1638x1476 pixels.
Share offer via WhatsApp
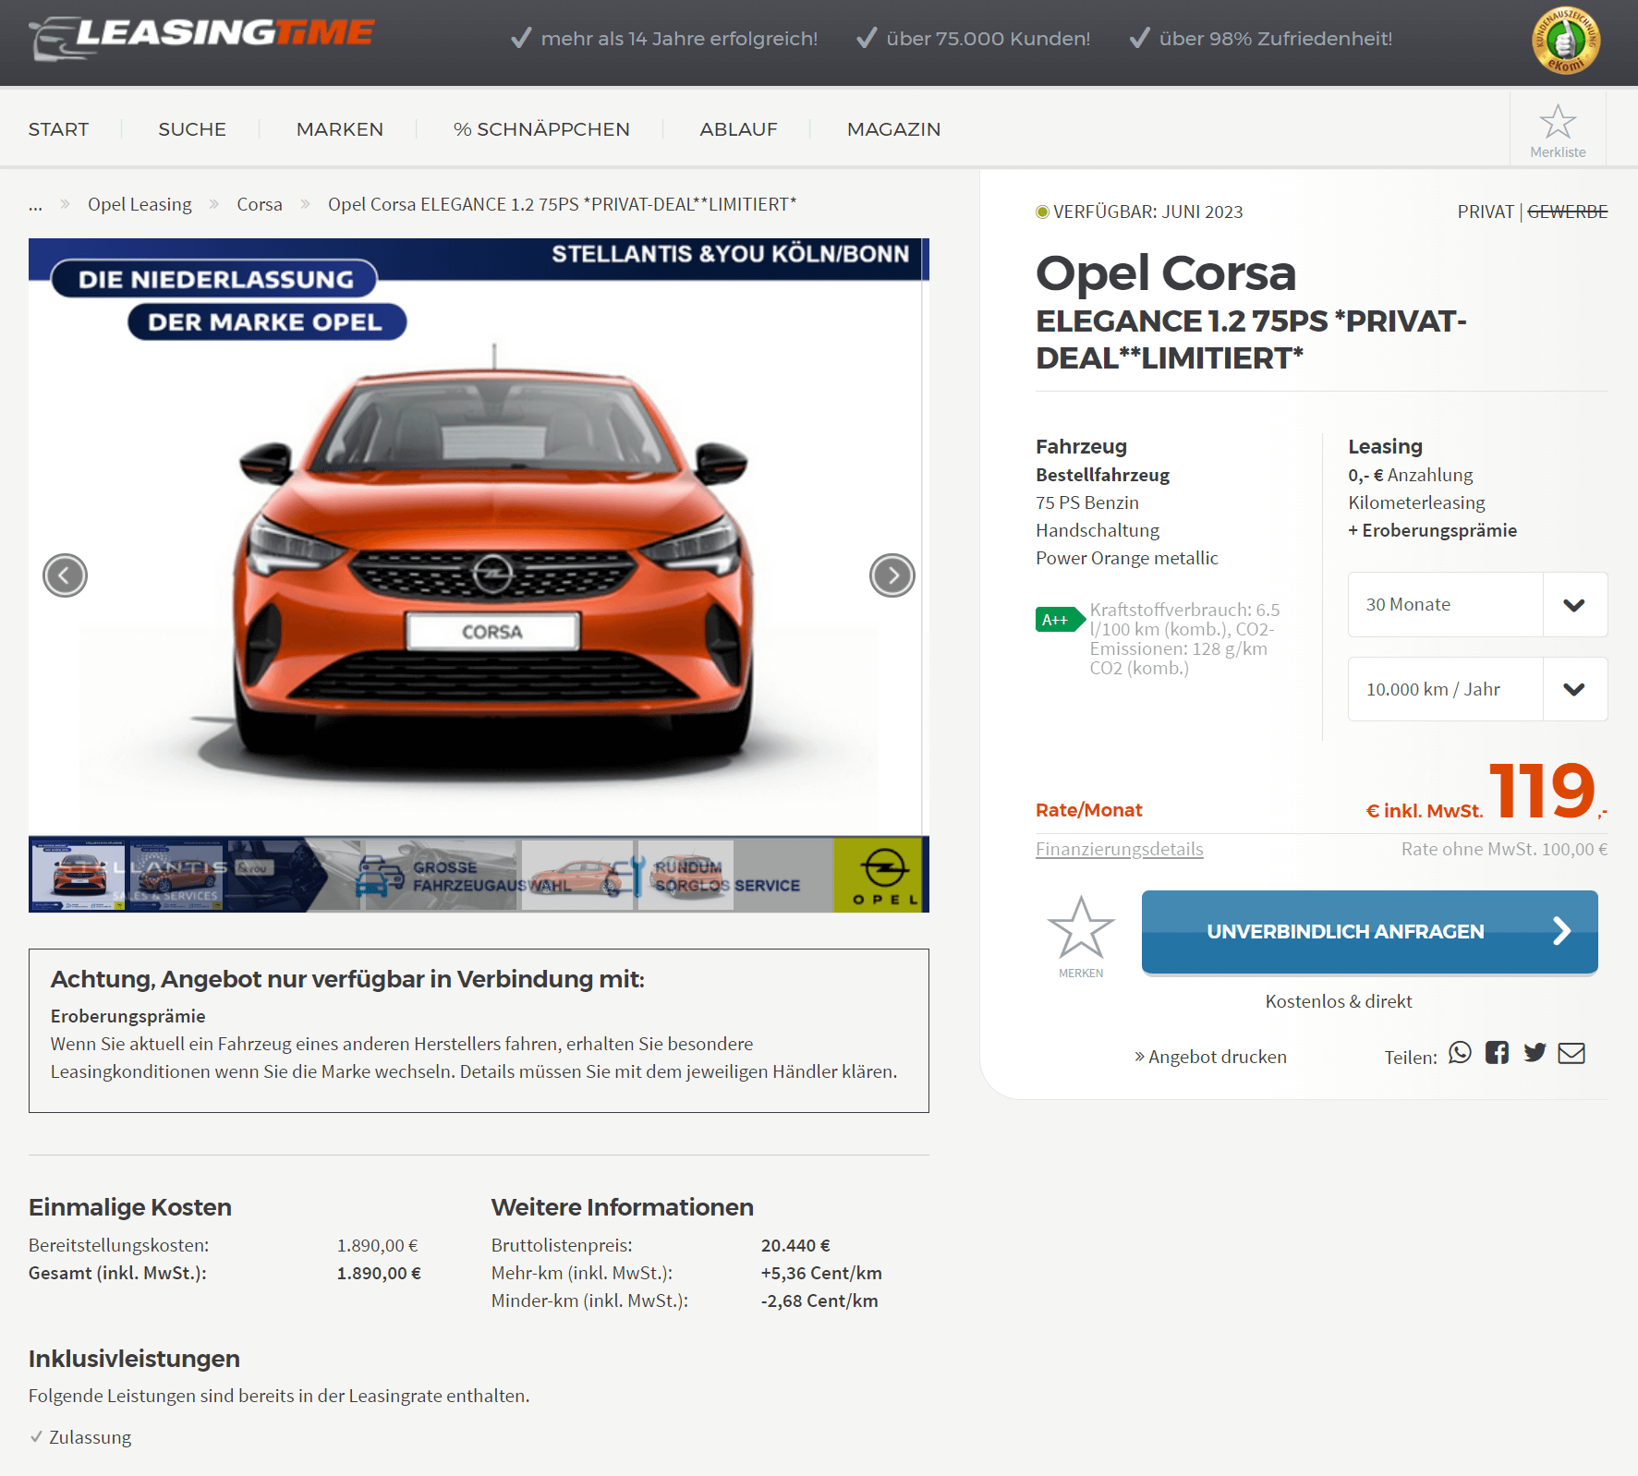(x=1460, y=1053)
